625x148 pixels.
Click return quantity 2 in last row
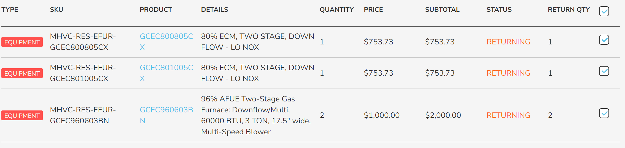550,115
